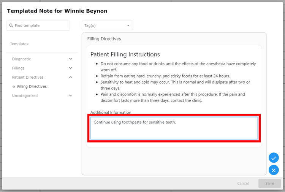Open the Filling Directives template
The width and height of the screenshot is (285, 192).
pyautogui.click(x=32, y=87)
